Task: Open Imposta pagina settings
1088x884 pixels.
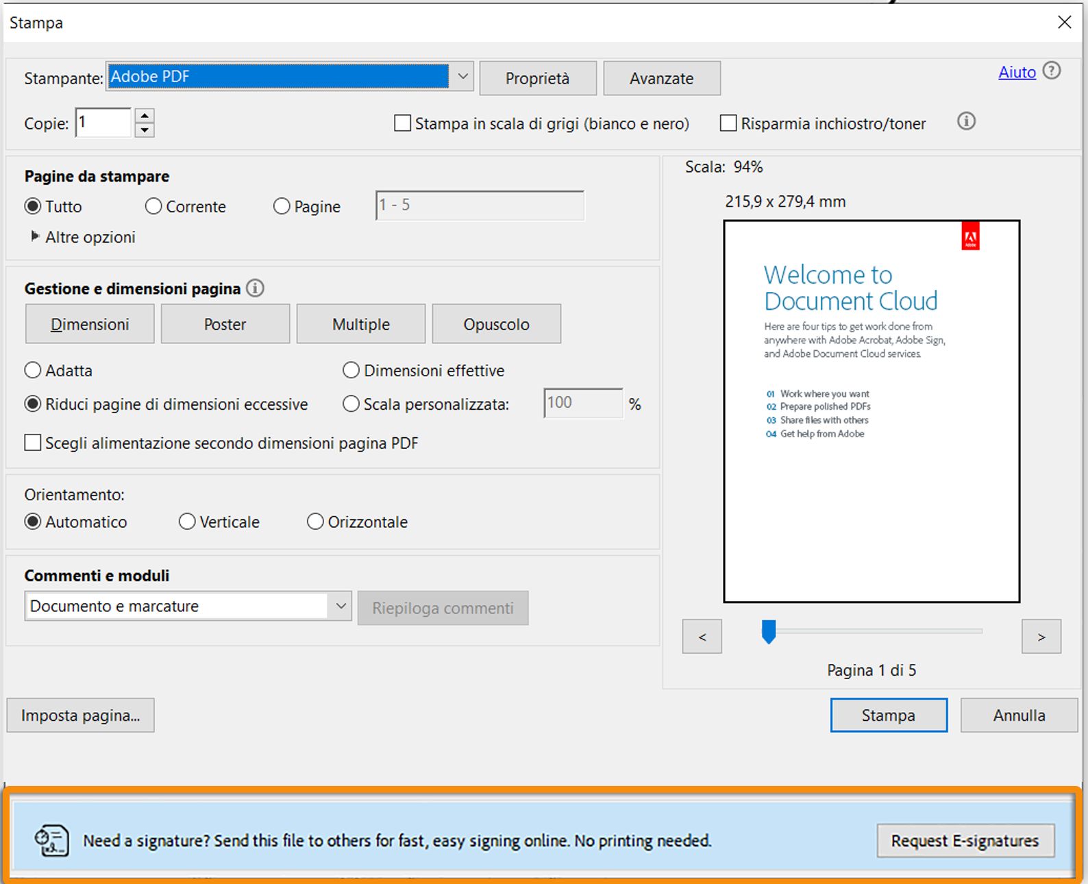Action: pos(81,715)
